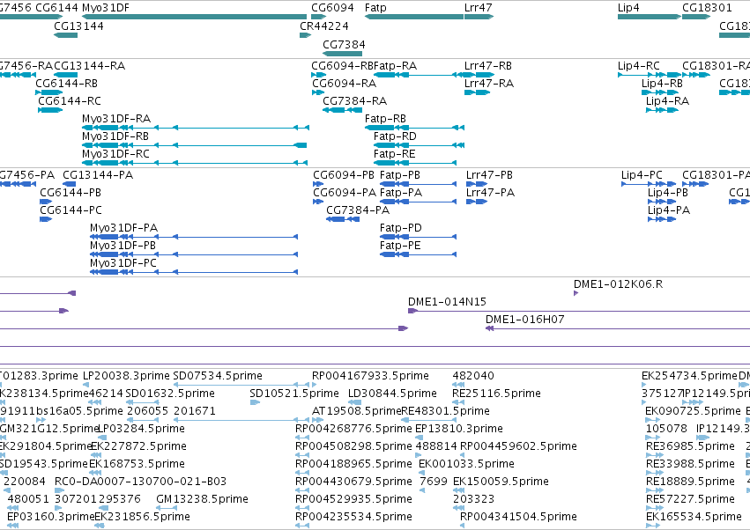Open transcript Fatp-RE
This screenshot has height=530, width=750.
tap(395, 154)
